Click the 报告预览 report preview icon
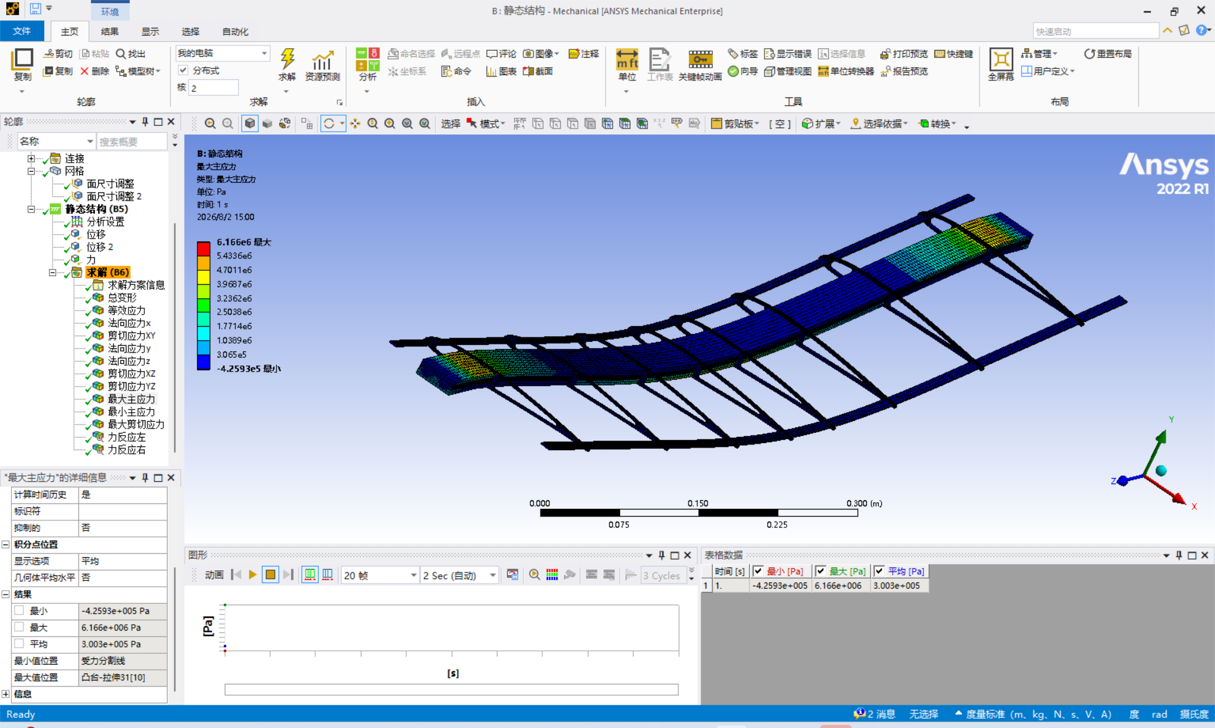The image size is (1215, 728). coord(904,72)
